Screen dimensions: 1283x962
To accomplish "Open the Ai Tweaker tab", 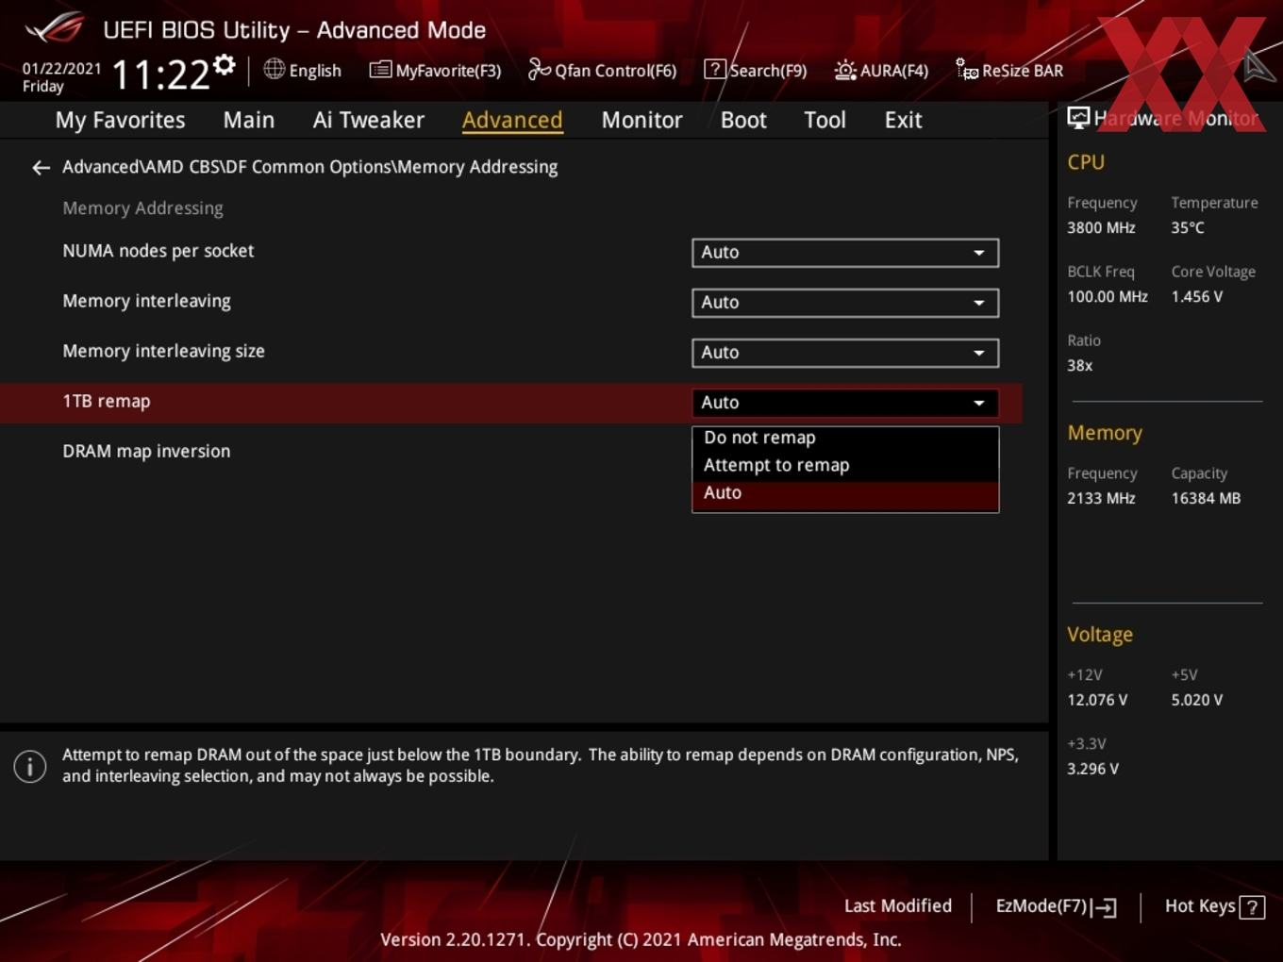I will [x=369, y=120].
